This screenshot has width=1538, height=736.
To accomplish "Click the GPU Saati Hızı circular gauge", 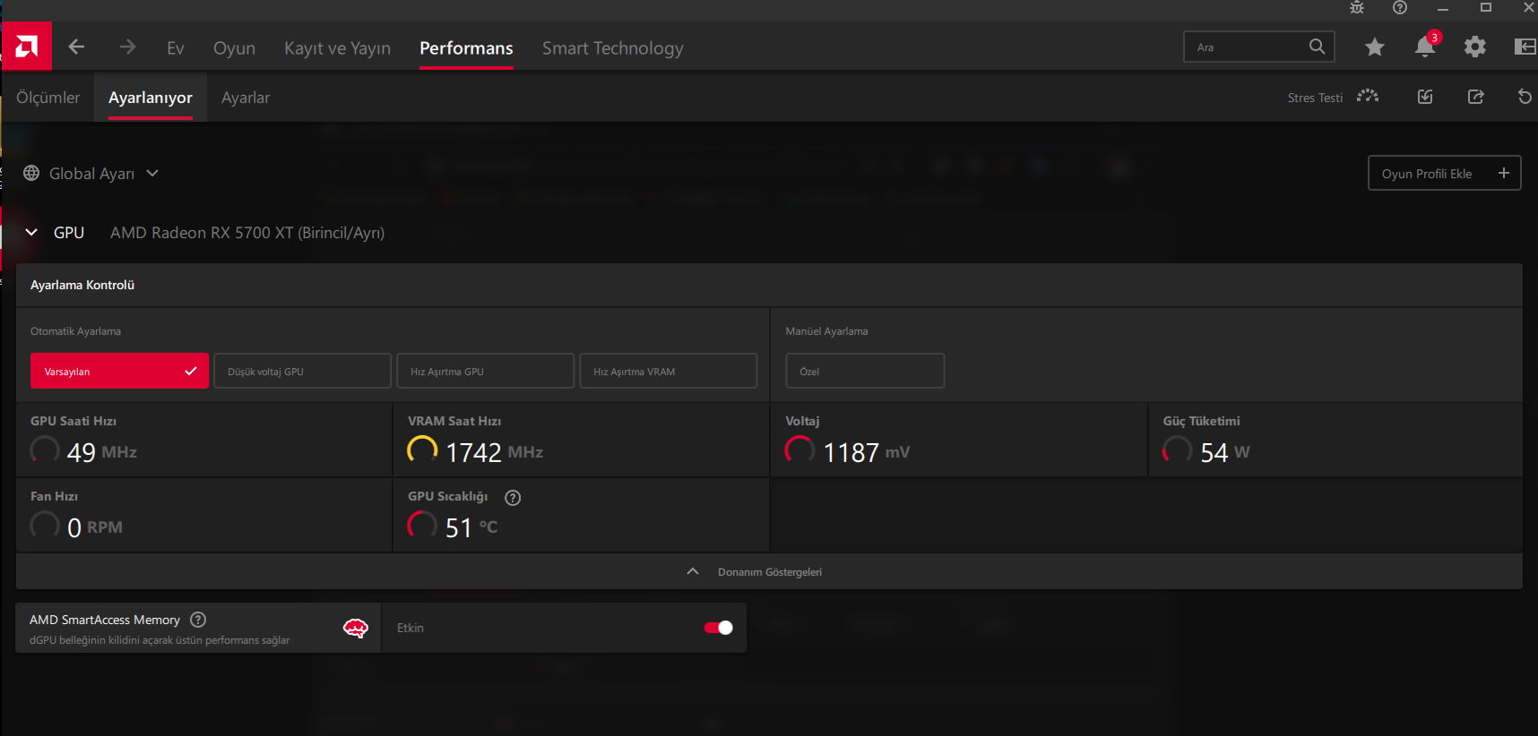I will coord(45,449).
